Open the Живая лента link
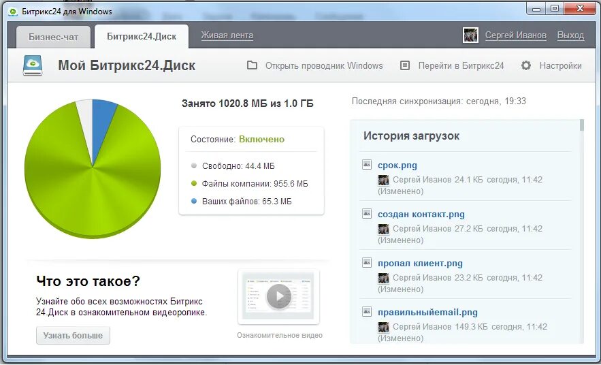The image size is (601, 365). 227,35
